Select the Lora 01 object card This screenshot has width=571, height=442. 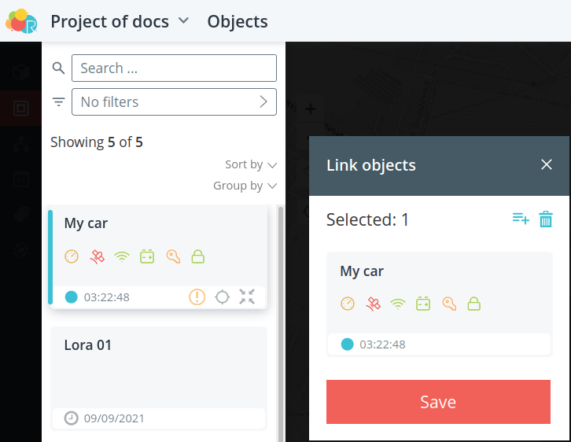(x=159, y=378)
